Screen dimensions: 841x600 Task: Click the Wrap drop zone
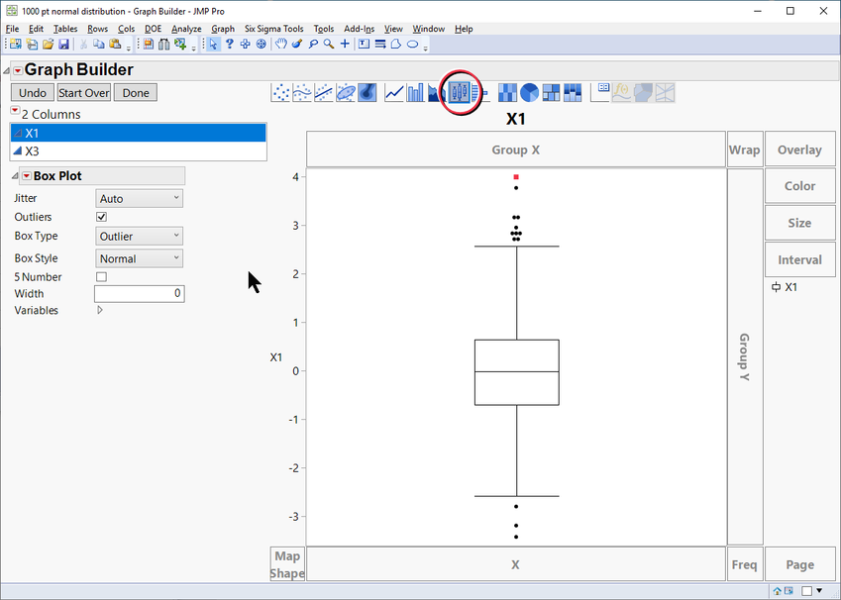tap(745, 150)
